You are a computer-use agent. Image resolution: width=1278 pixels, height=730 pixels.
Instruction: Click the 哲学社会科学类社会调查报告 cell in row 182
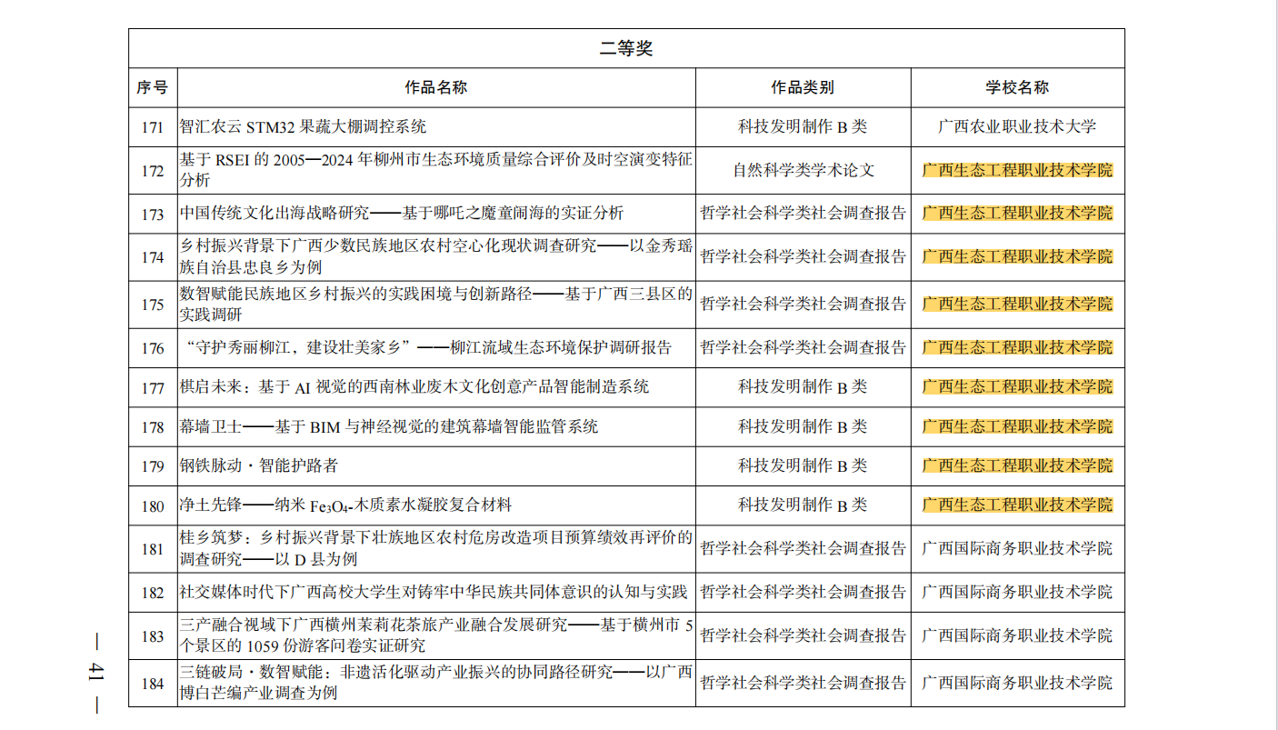point(803,593)
